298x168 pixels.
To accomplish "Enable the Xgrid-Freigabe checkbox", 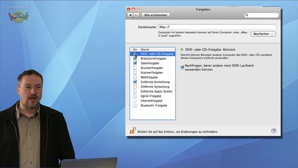I will point(135,96).
